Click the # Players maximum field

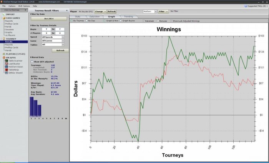click(60, 33)
